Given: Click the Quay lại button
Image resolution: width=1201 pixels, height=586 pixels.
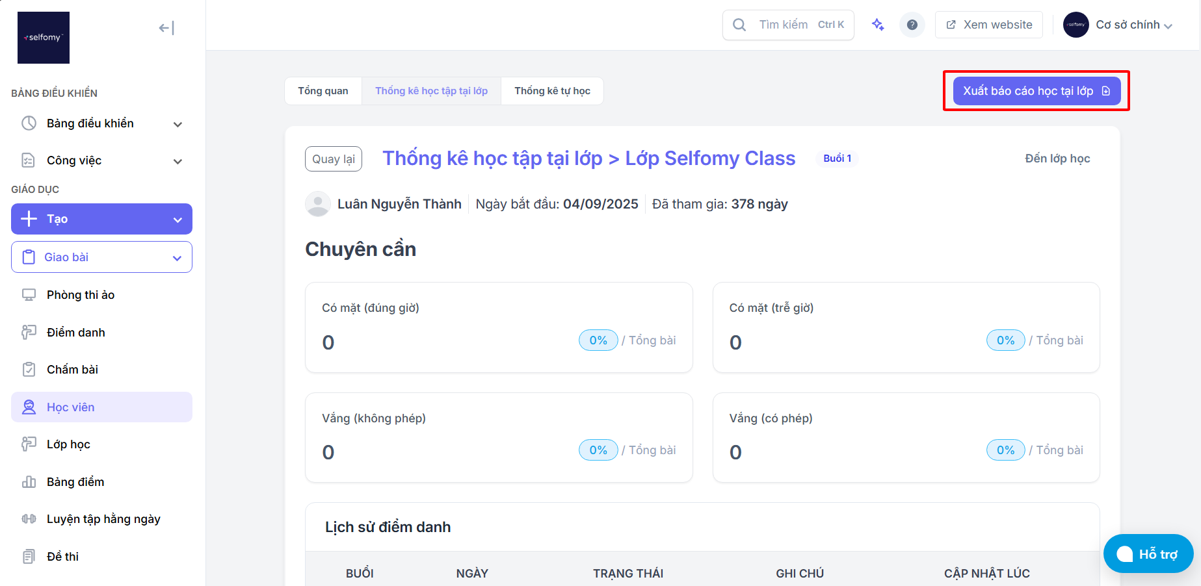Looking at the screenshot, I should click(x=334, y=159).
